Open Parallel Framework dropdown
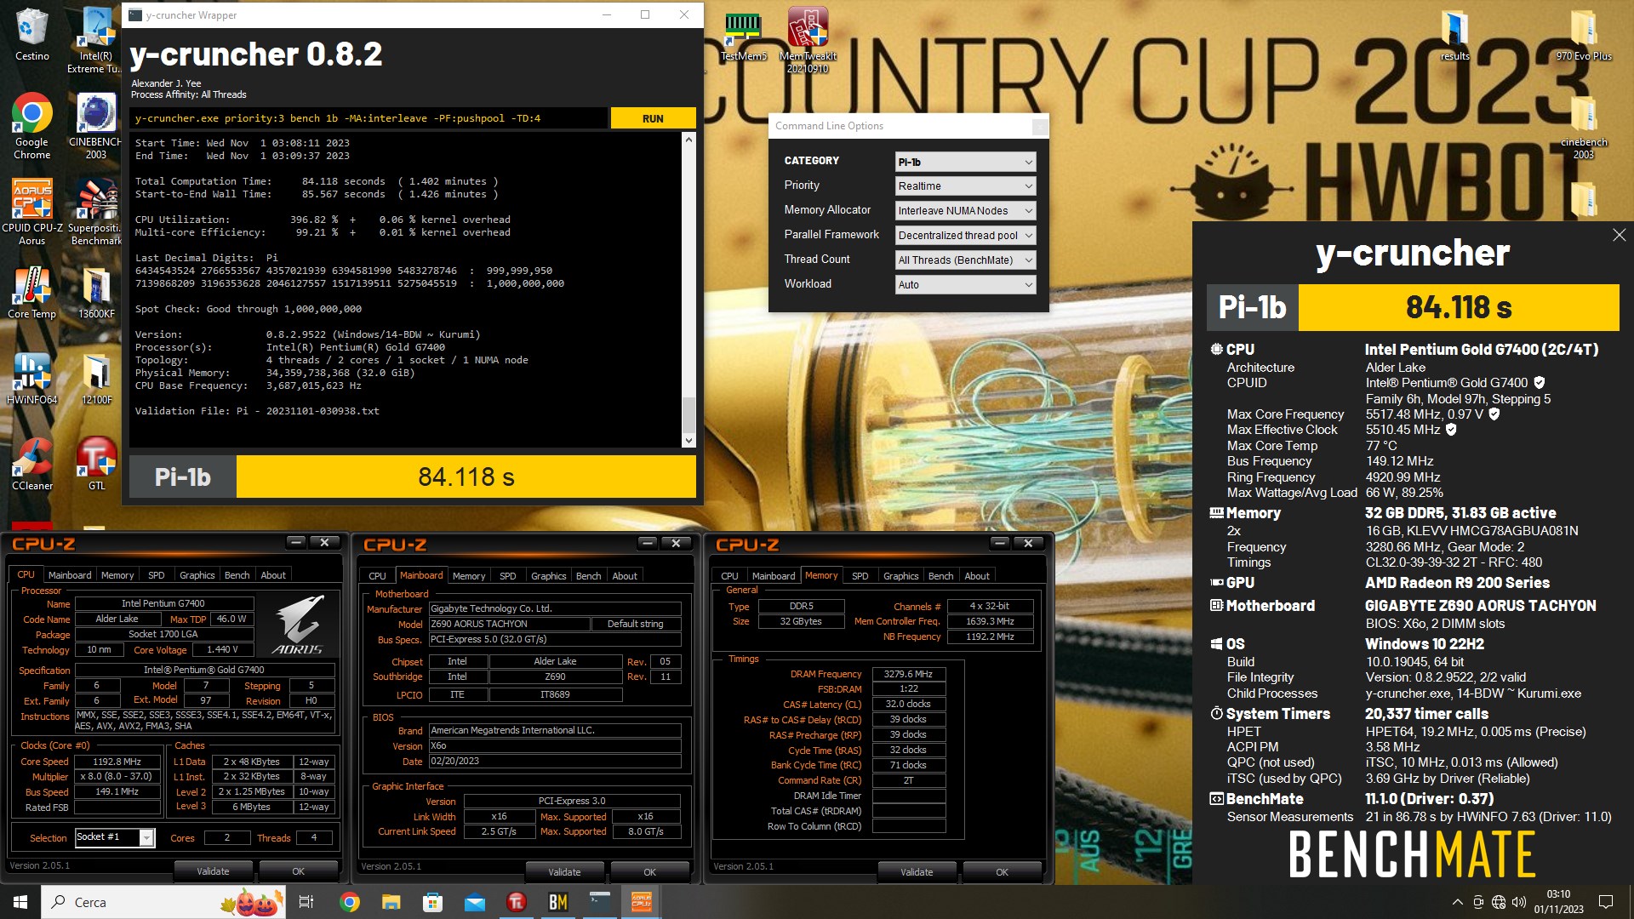This screenshot has height=919, width=1634. click(x=965, y=236)
